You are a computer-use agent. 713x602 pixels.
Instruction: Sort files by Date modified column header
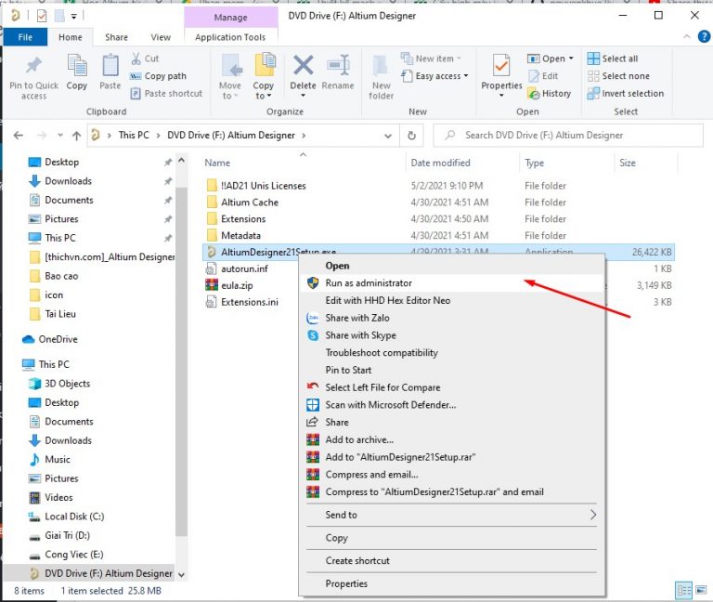(441, 163)
